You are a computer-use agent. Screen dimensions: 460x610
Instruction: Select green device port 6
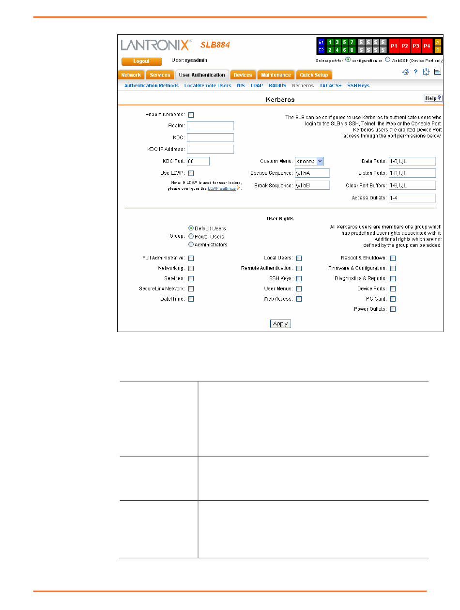(345, 50)
